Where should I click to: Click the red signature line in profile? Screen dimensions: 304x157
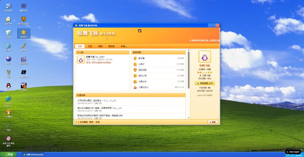99,62
